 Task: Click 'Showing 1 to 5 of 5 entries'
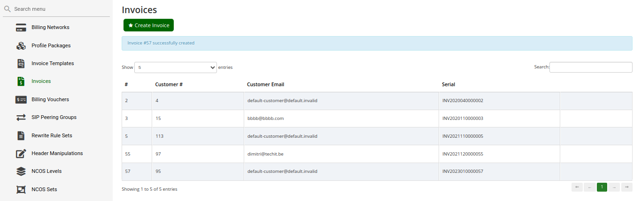pos(149,189)
